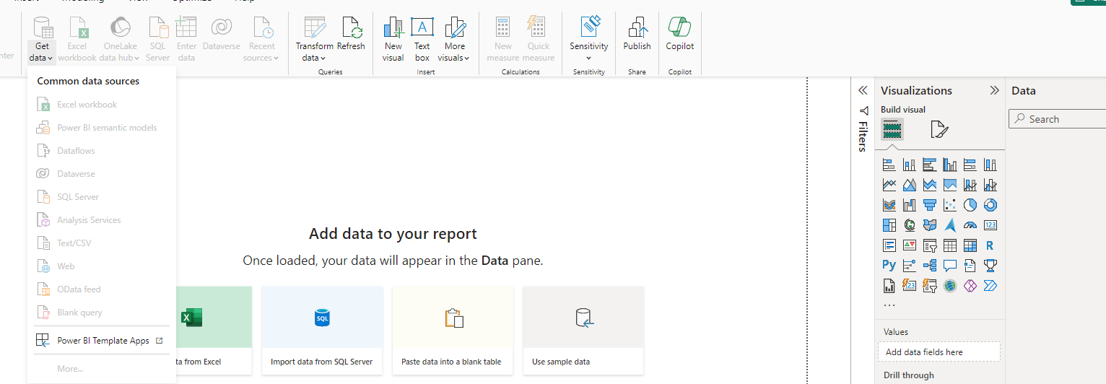Select the Pie chart visual
Viewport: 1106px width, 384px height.
[970, 205]
